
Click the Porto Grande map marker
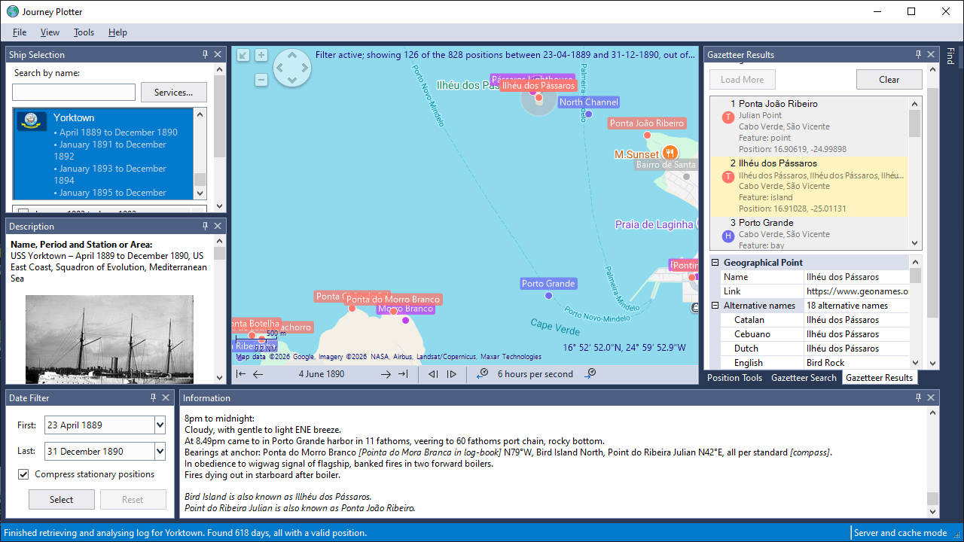pos(548,295)
